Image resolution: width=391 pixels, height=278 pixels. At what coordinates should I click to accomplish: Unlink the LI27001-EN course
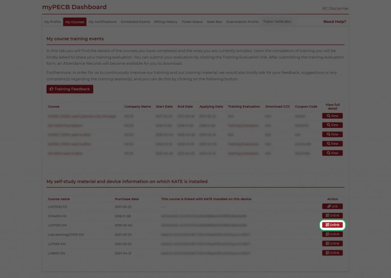pos(333,244)
